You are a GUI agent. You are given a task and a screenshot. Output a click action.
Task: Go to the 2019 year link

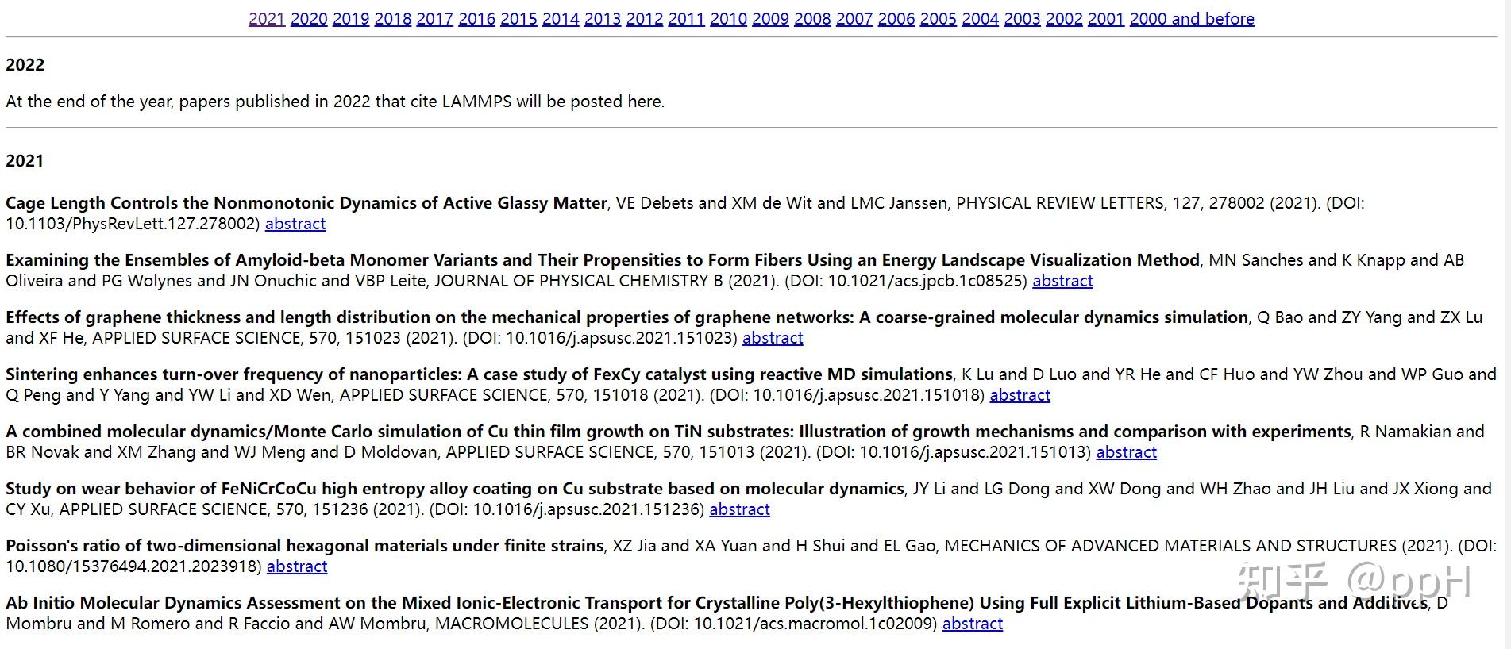tap(351, 19)
